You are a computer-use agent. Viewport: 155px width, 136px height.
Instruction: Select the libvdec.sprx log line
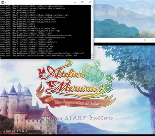click(x=26, y=49)
